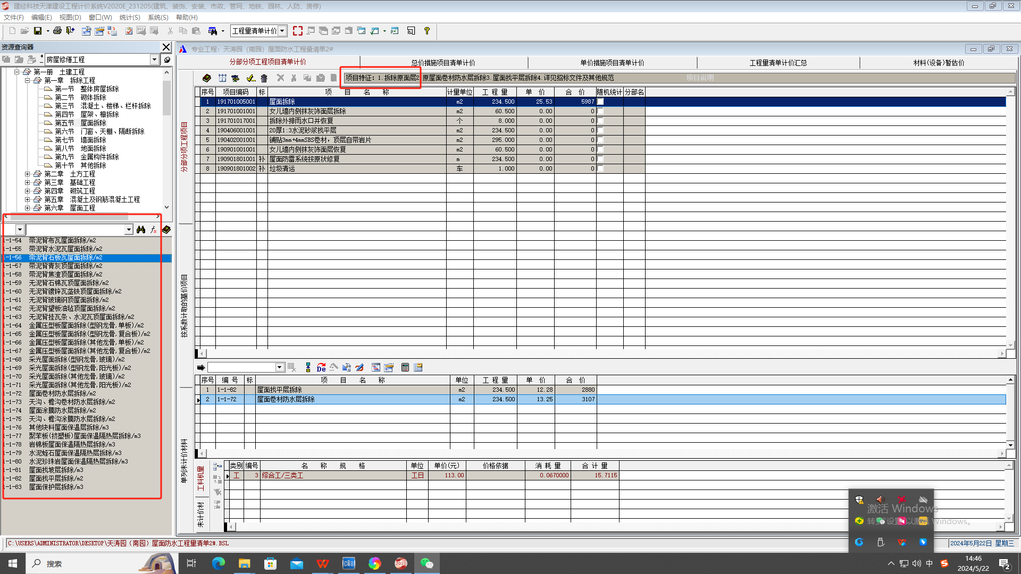Click the scissors cut icon in main toolbar
This screenshot has height=574, width=1021.
click(x=170, y=31)
